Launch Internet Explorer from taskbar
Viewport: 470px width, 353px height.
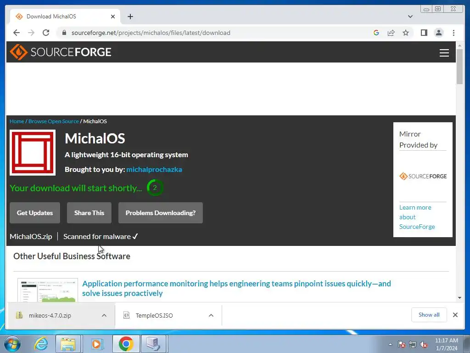click(x=41, y=344)
